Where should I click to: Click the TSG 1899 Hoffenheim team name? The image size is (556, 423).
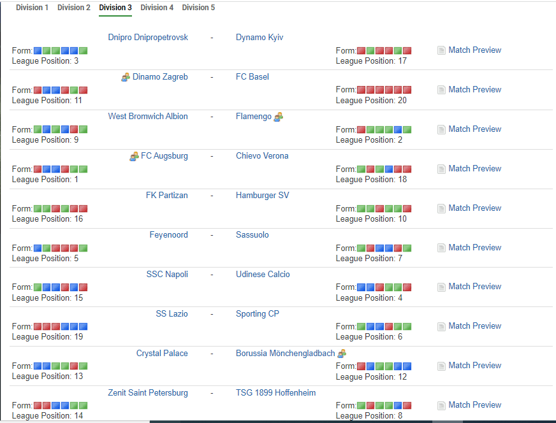(275, 393)
